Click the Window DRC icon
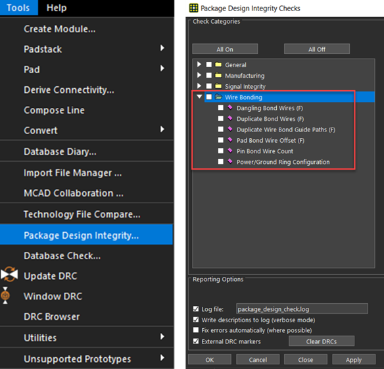384x369 pixels. click(5, 295)
